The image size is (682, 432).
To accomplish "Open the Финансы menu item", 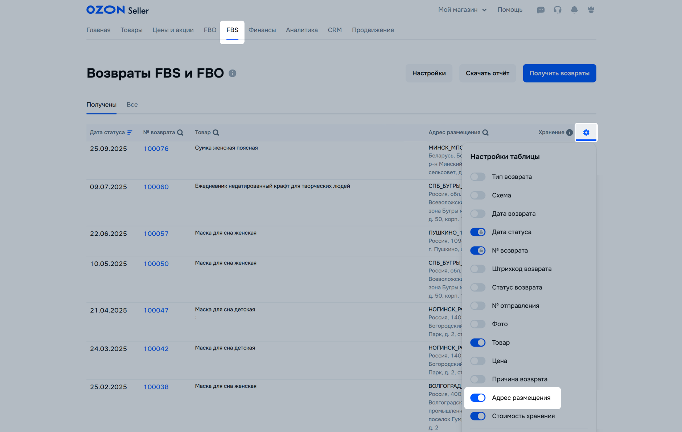I will 262,30.
